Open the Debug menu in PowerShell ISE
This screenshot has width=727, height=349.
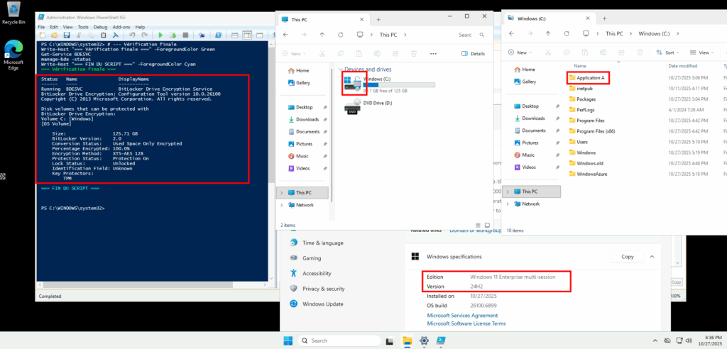click(x=101, y=26)
